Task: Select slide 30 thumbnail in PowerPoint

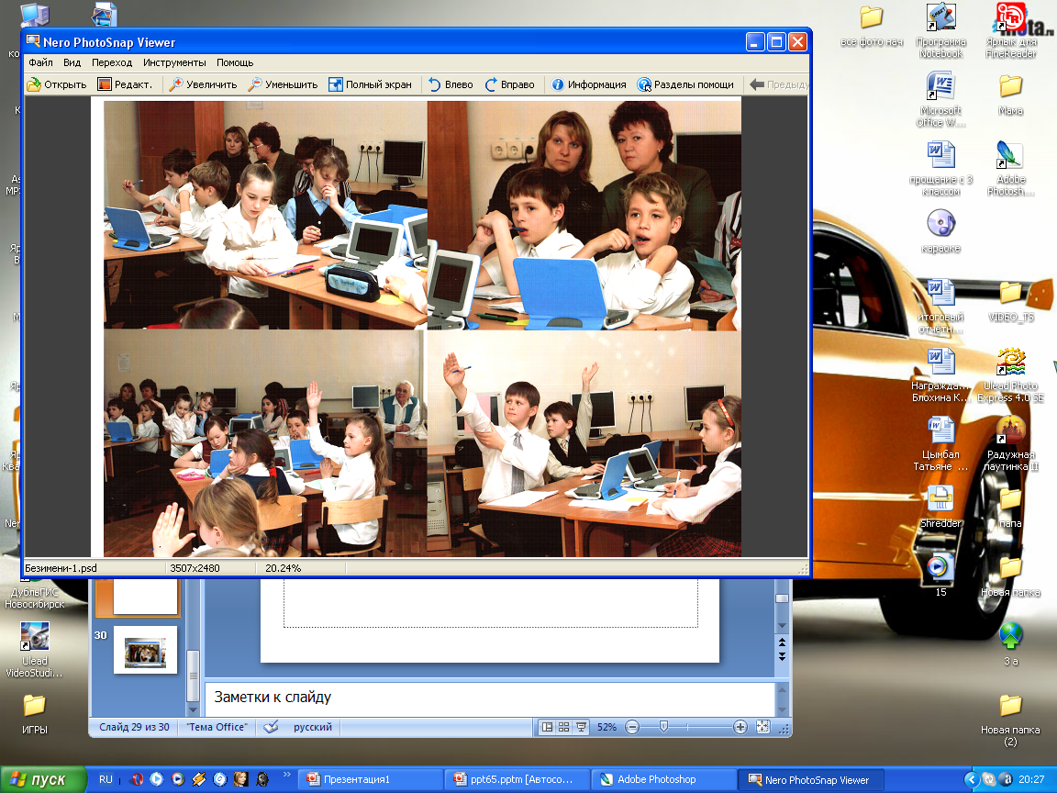Action: 145,651
